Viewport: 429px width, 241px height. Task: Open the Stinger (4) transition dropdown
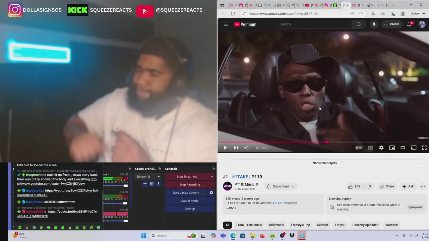point(148,176)
